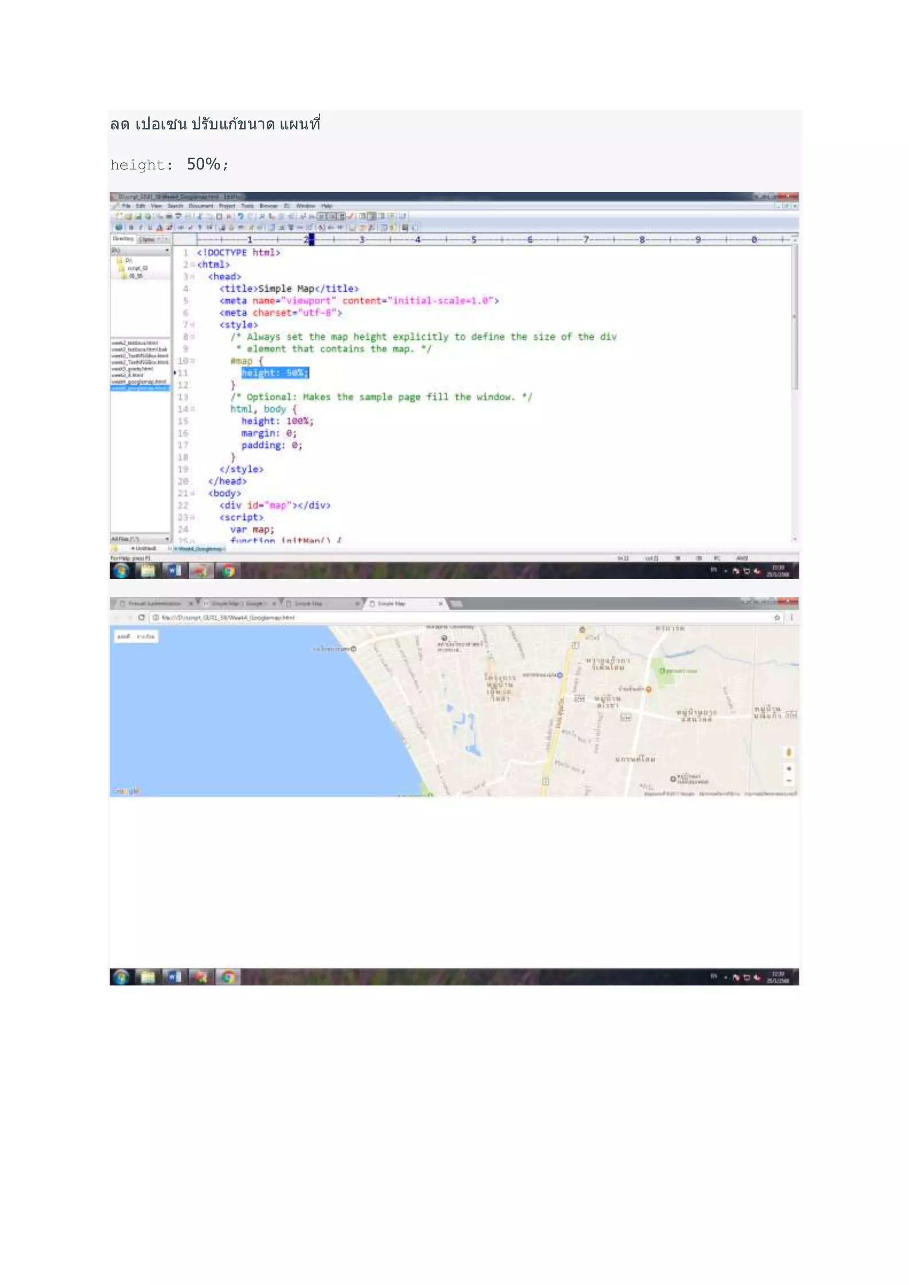Collapse the head tag fold marker
This screenshot has height=1285, width=909.
(193, 276)
